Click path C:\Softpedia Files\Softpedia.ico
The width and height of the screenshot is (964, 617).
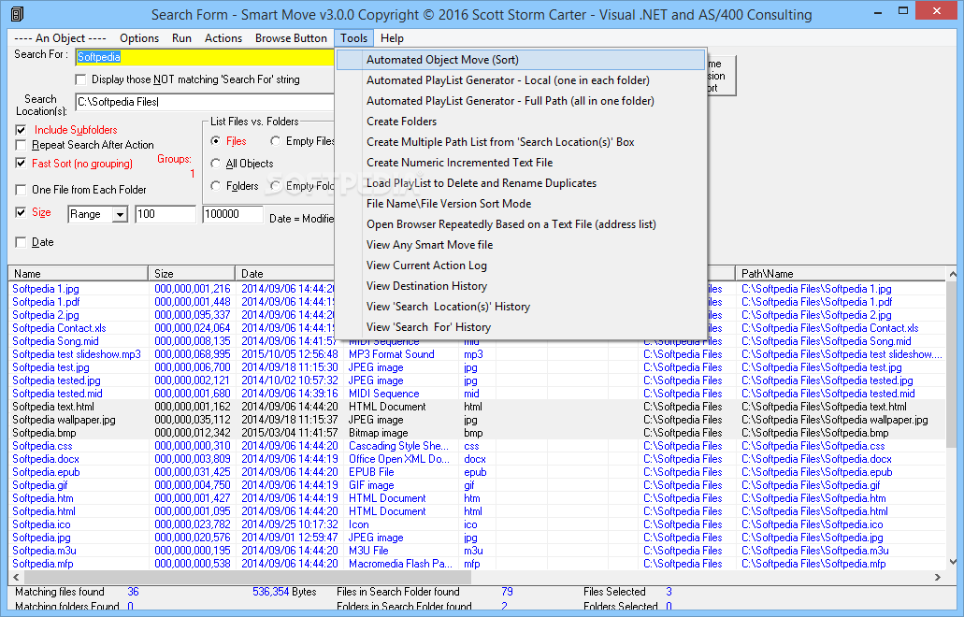[x=813, y=524]
